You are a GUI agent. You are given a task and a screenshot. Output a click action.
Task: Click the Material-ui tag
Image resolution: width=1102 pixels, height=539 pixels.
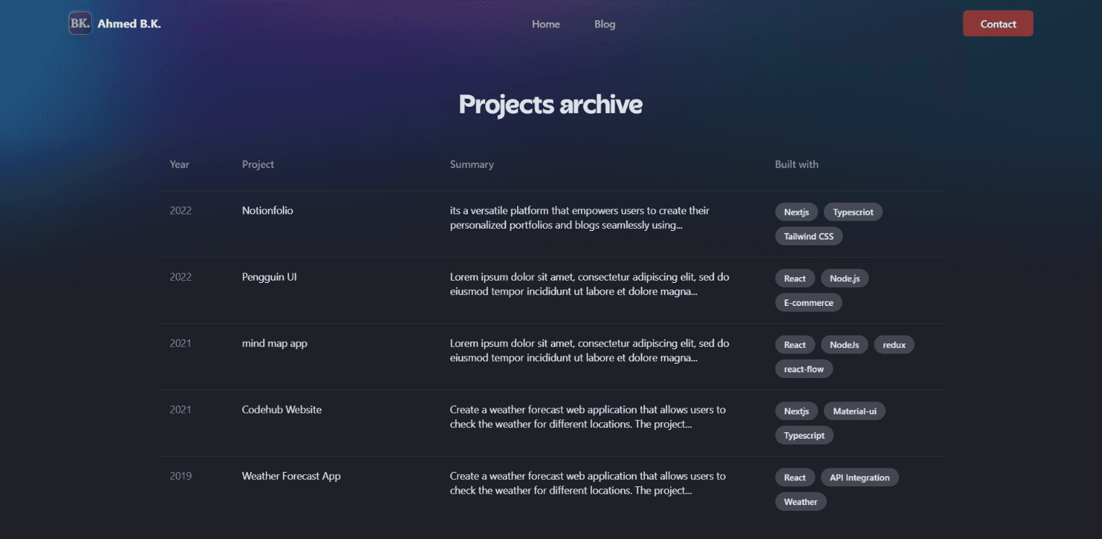coord(854,411)
